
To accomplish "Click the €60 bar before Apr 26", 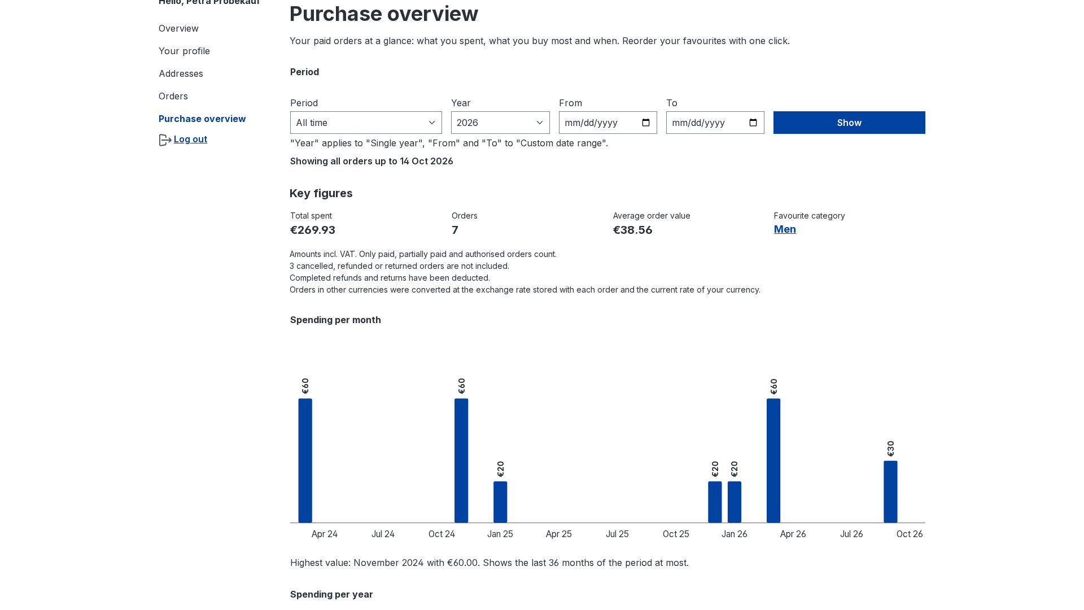I will click(x=773, y=460).
